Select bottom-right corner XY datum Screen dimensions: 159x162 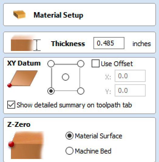click(x=81, y=91)
